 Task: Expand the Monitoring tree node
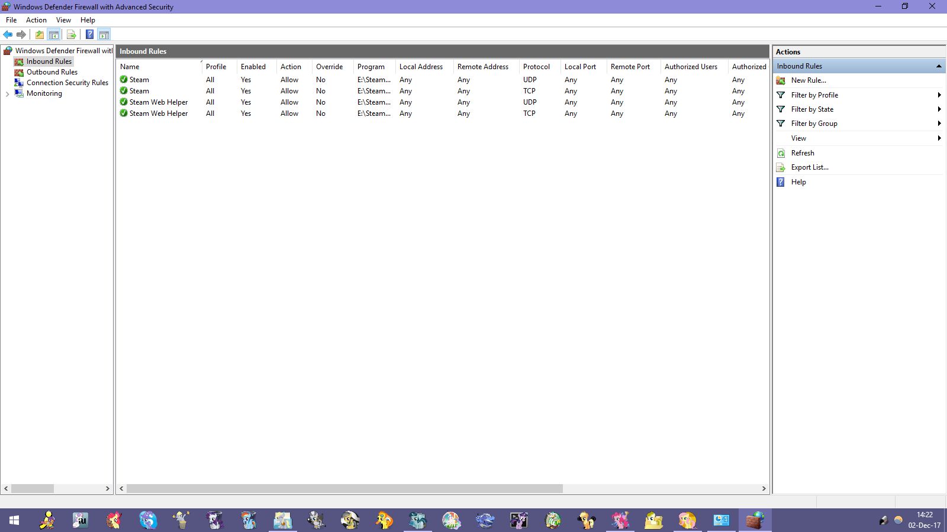[7, 93]
